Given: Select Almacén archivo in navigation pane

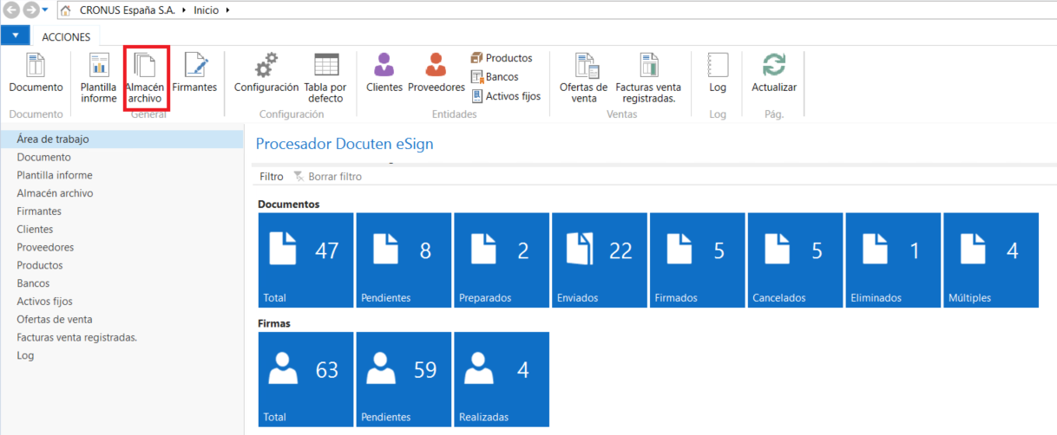Looking at the screenshot, I should (x=121, y=193).
